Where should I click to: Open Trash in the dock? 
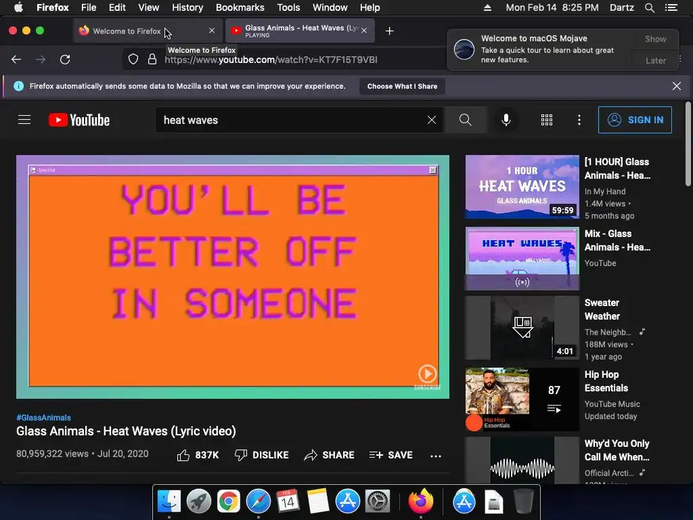click(x=523, y=502)
